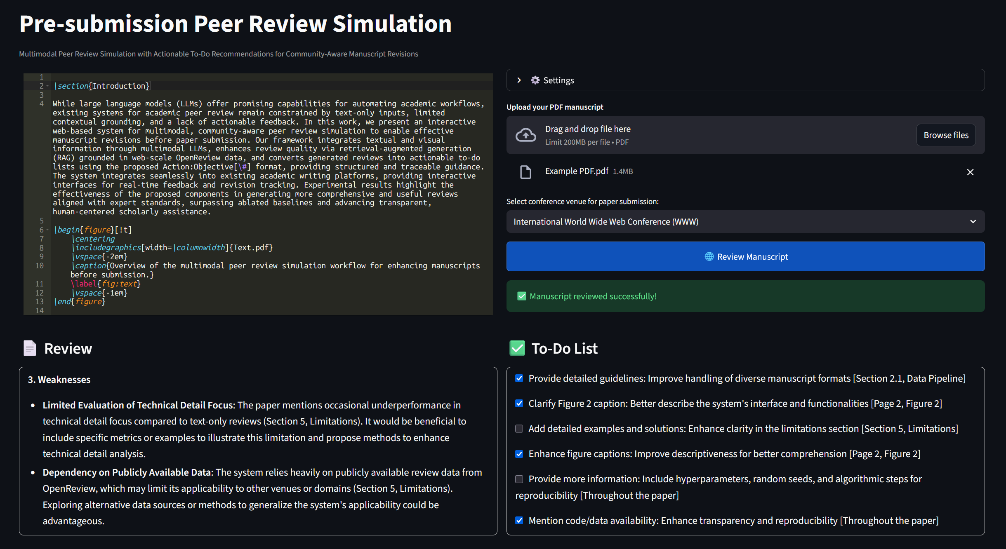Collapse figure block fold arrow at line 6

[47, 230]
